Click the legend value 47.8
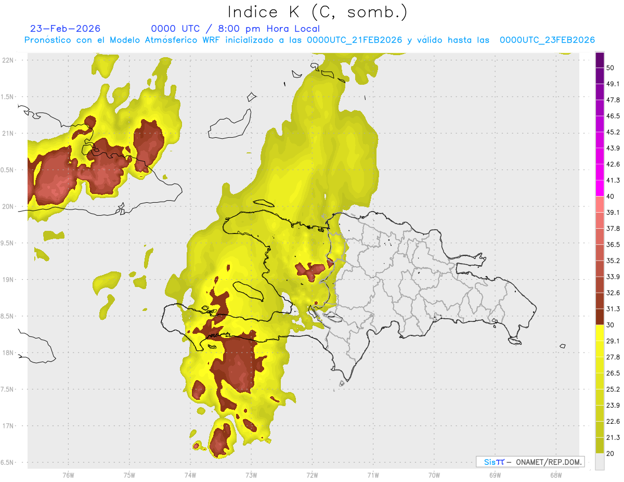The height and width of the screenshot is (482, 624). 613,100
